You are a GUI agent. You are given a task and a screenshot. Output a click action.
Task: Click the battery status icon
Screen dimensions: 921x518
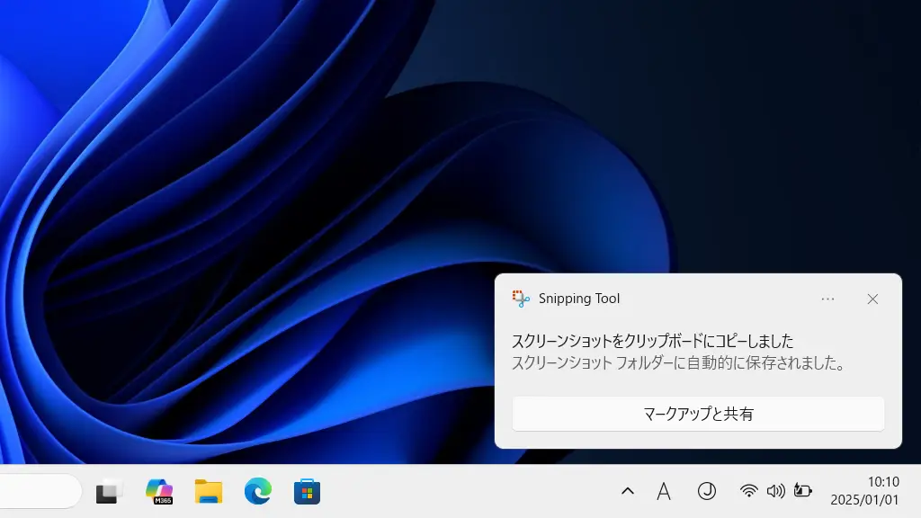[x=802, y=491]
